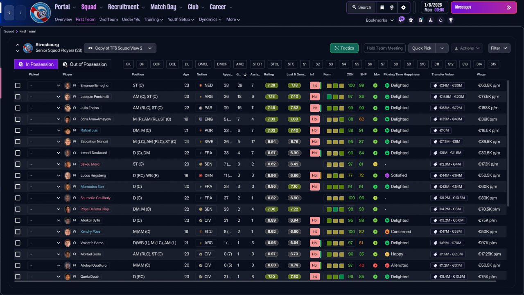Screen dimensions: 524x295
Task: Open the inbox chat icon with 9+ badge
Action: click(x=401, y=20)
